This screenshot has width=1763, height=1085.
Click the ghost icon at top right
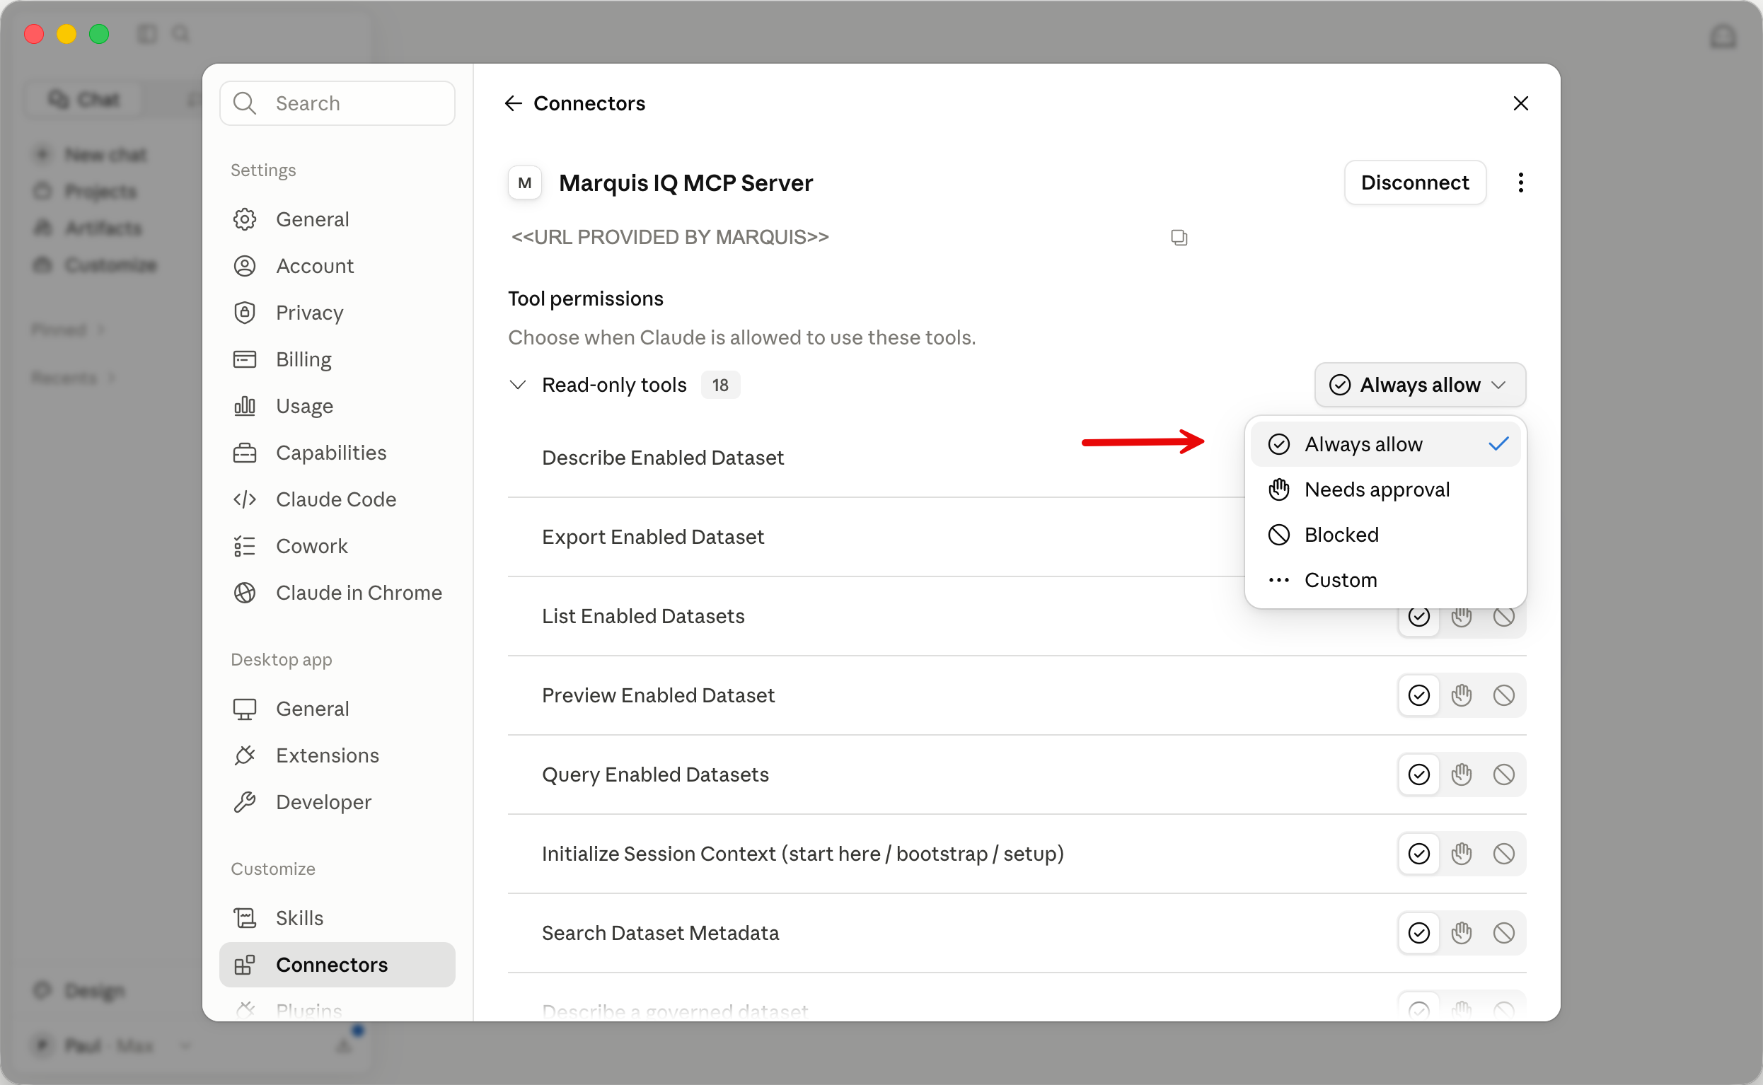tap(1723, 36)
